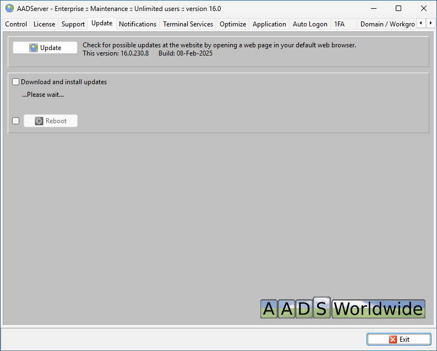Go to the Support tab

click(x=73, y=24)
